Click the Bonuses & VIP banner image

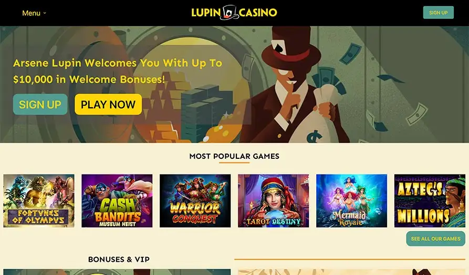tap(117, 272)
